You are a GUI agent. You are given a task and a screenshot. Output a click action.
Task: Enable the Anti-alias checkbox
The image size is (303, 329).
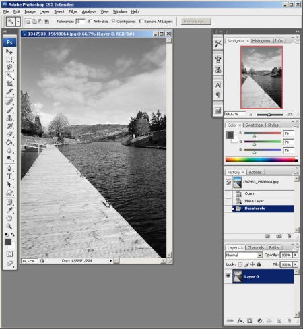(90, 21)
